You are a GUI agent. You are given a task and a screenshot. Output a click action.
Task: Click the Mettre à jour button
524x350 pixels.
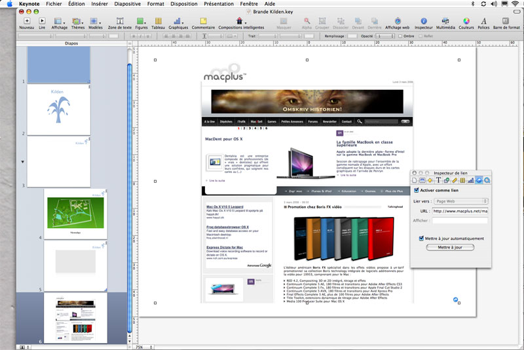click(450, 247)
